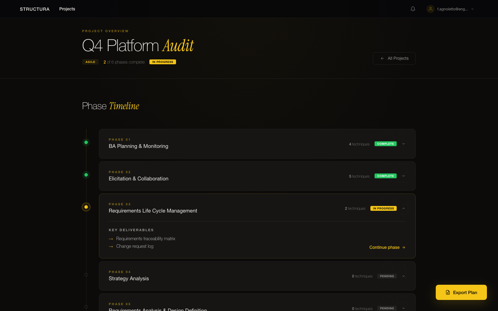The height and width of the screenshot is (311, 498).
Task: Open the Projects menu item
Action: [67, 9]
